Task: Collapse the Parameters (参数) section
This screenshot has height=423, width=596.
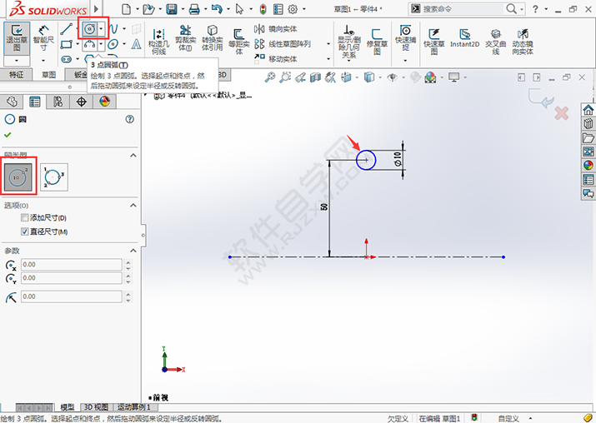Action: [x=132, y=251]
